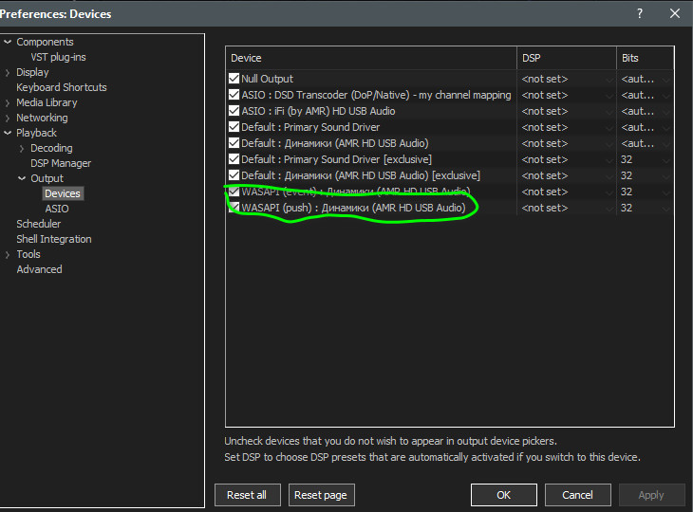This screenshot has height=512, width=693.
Task: Select Output tree label
Action: (47, 178)
